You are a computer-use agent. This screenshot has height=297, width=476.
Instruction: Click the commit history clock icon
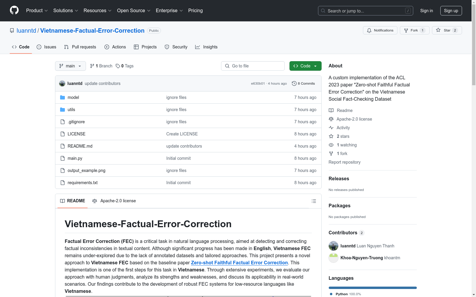click(294, 83)
